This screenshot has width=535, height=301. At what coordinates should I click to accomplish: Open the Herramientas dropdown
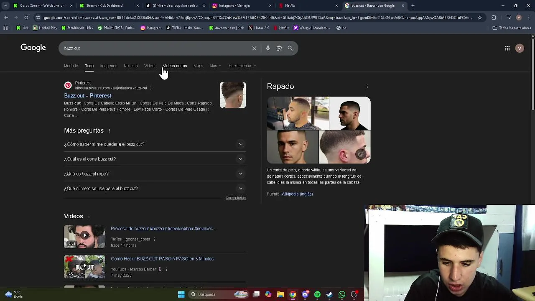[x=242, y=66]
